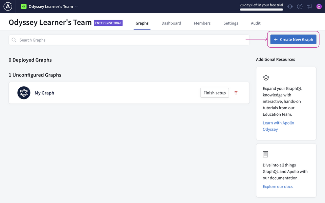Click the My Graph GraphQL logo icon
This screenshot has width=325, height=203.
(24, 93)
